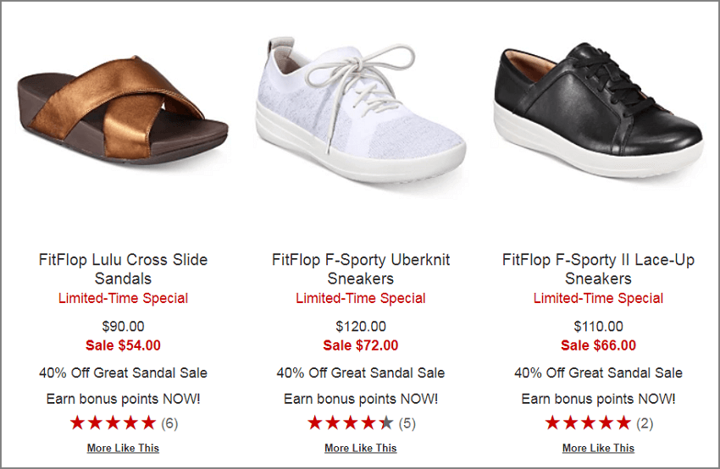Click the five-star rating under Lulu sandals
Screen dimensions: 720x469
[x=113, y=422]
